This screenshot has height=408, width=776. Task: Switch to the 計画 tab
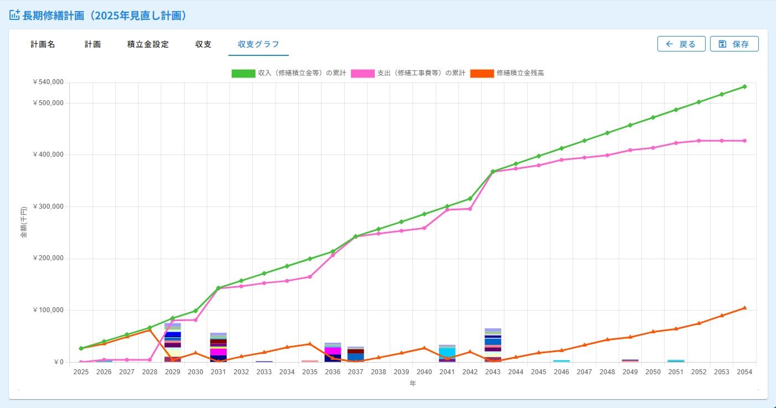click(93, 44)
